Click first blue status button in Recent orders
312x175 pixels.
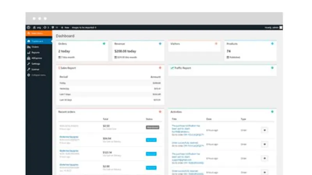click(x=151, y=140)
